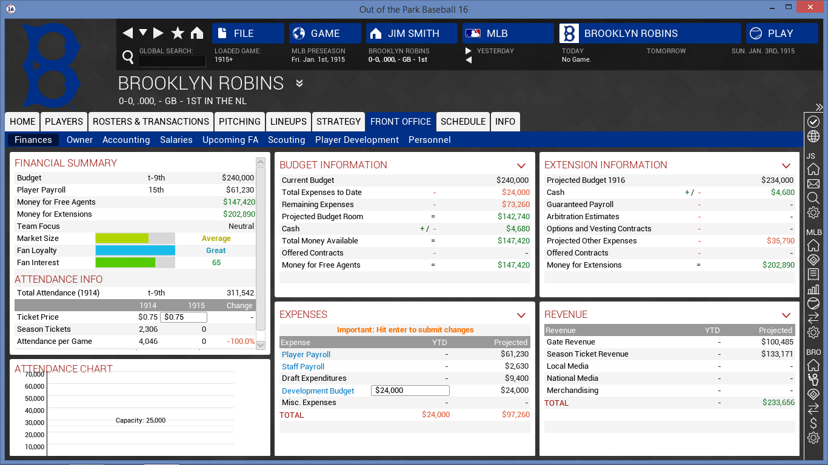828x465 pixels.
Task: Open the Budget Information panel dropdown chevron
Action: [521, 165]
